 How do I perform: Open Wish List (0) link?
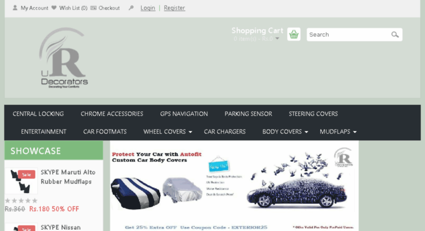(73, 8)
